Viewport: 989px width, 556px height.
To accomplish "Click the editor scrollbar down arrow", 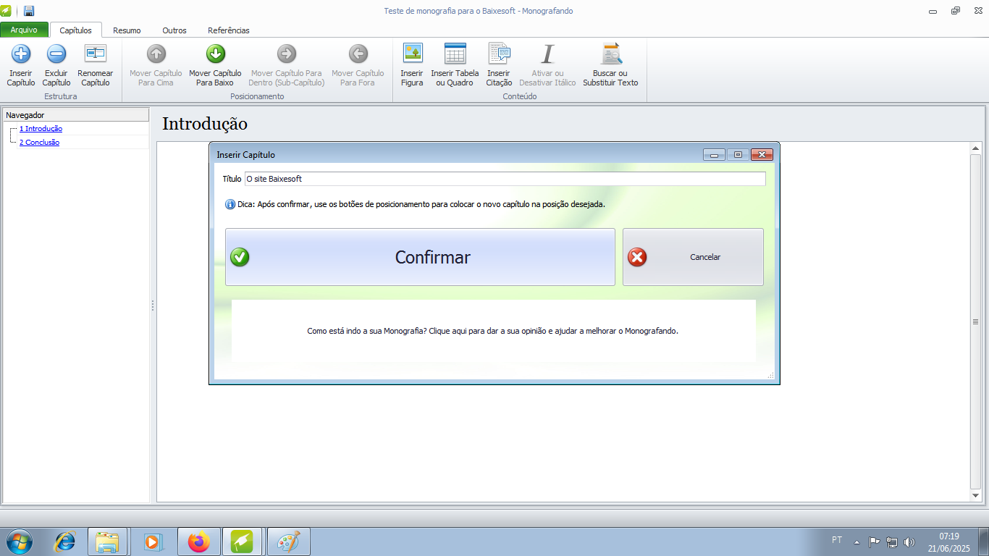I will [x=975, y=495].
